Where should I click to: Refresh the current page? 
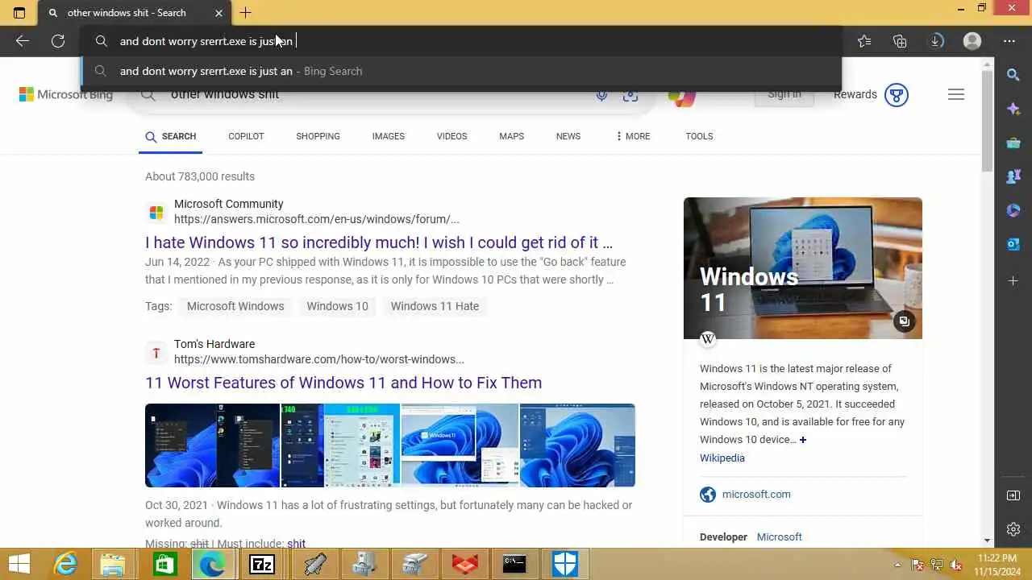(x=58, y=41)
